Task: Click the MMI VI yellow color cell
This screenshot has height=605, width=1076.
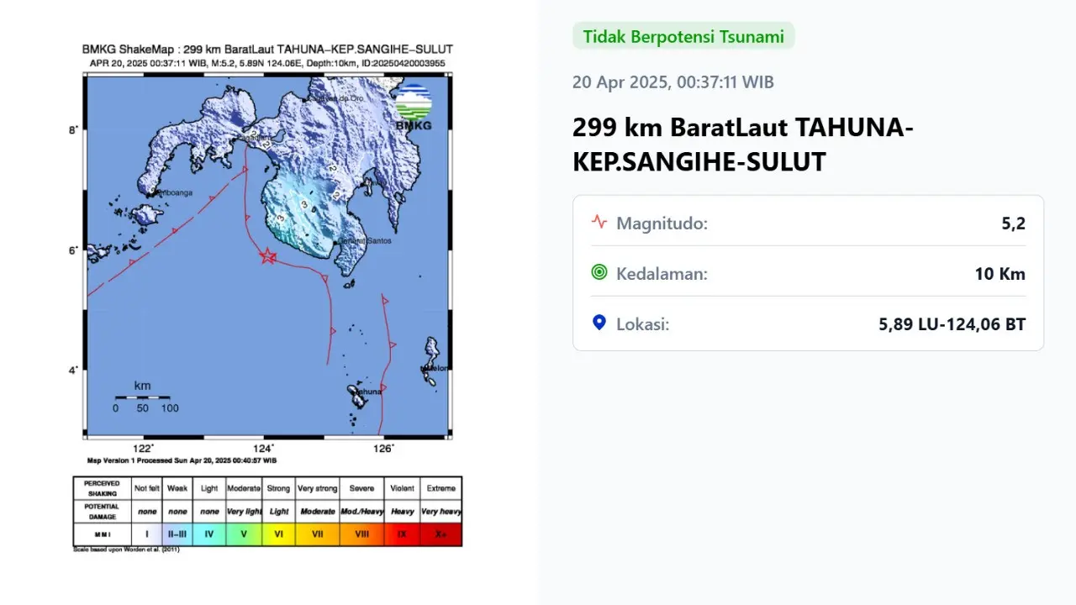Action: coord(278,534)
